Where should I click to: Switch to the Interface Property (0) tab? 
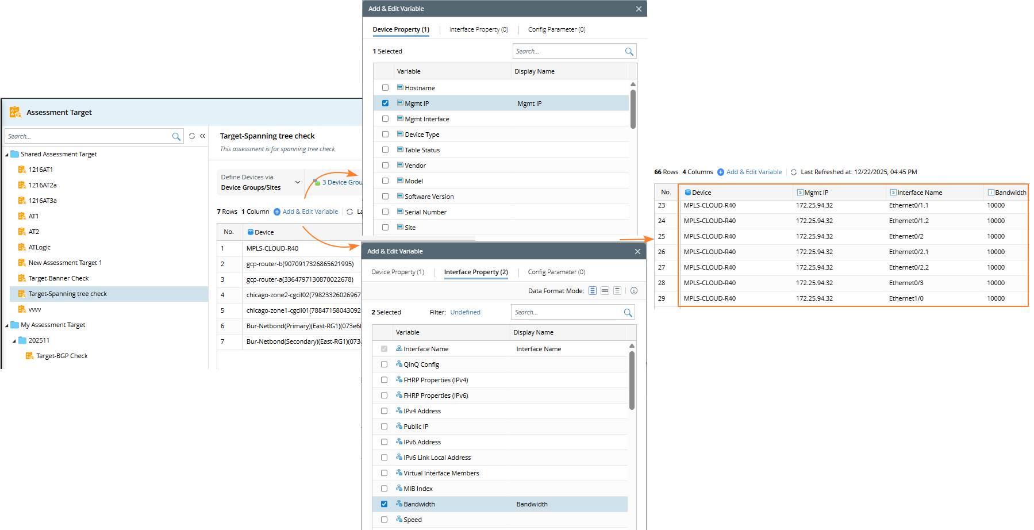click(479, 29)
